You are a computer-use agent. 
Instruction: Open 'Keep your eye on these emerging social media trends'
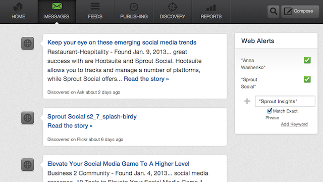[x=122, y=42]
